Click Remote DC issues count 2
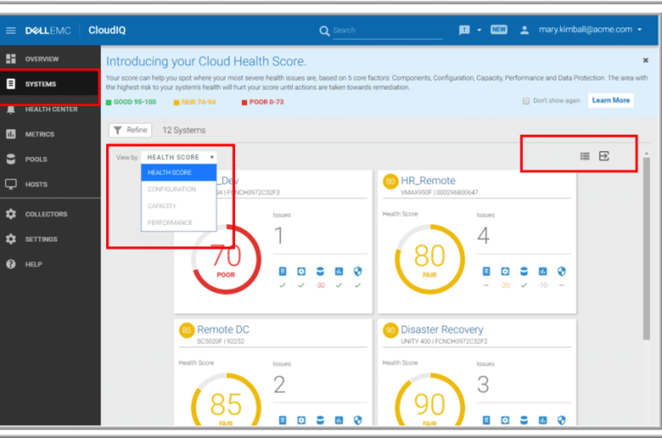The image size is (662, 438). pyautogui.click(x=279, y=385)
